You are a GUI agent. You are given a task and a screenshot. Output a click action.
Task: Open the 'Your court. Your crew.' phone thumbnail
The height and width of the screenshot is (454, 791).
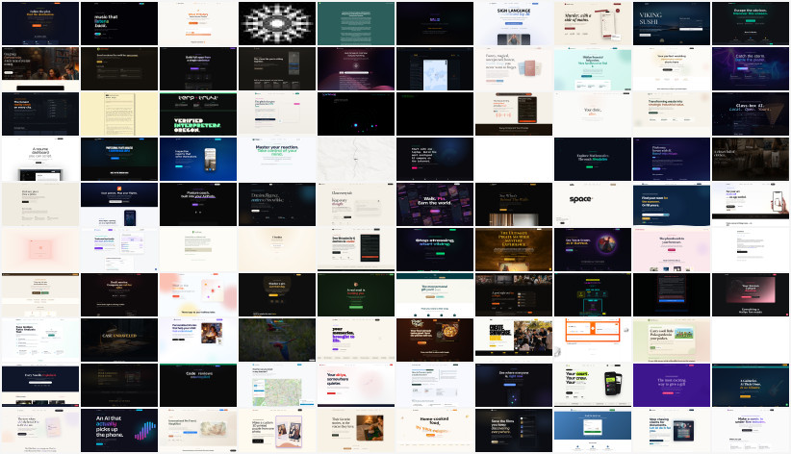(x=593, y=385)
